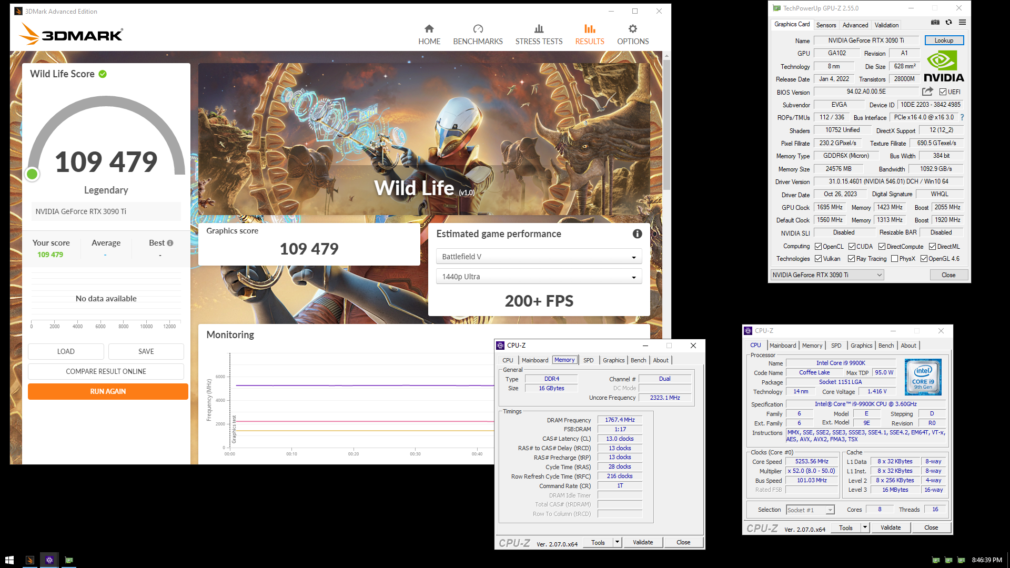Click the last GPU-Z tray icon before the clock
Screen dimensions: 1010x568
click(x=961, y=560)
